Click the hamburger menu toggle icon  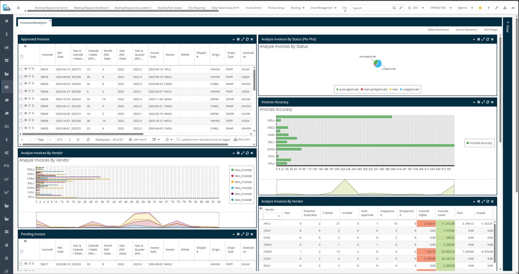(x=19, y=7)
